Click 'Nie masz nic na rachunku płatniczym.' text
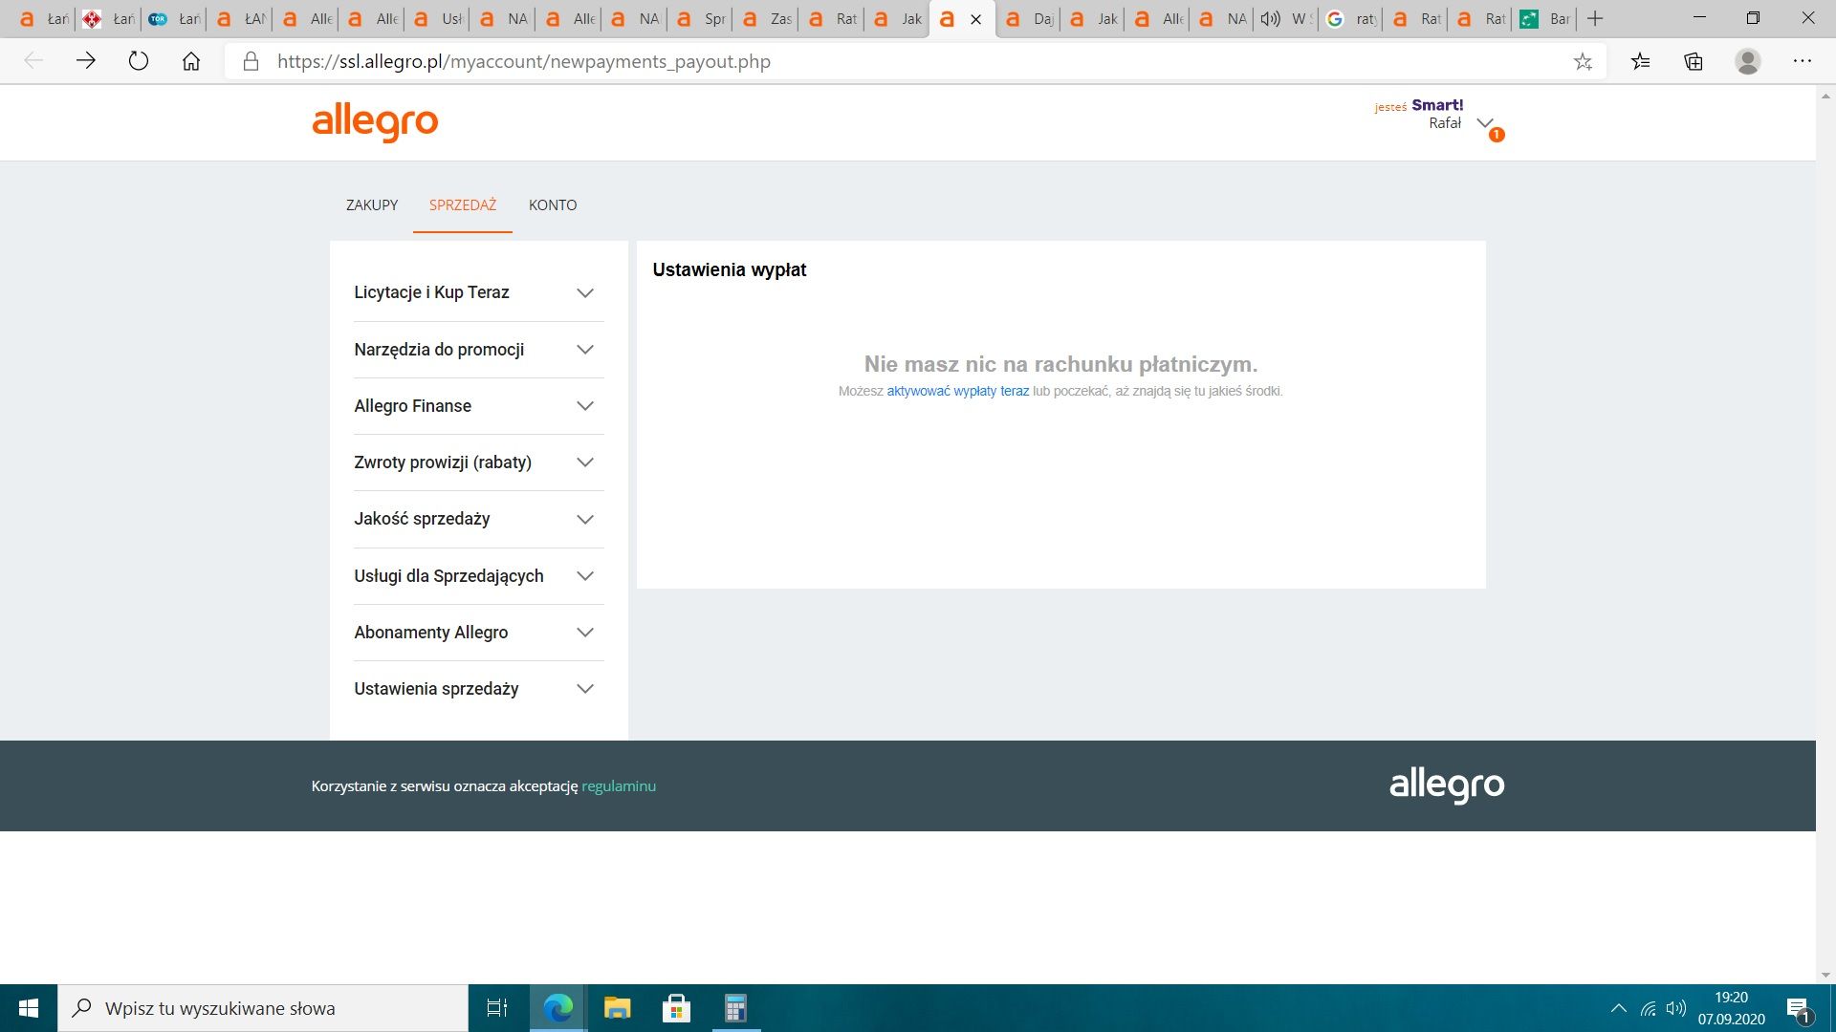The width and height of the screenshot is (1836, 1032). (1060, 364)
